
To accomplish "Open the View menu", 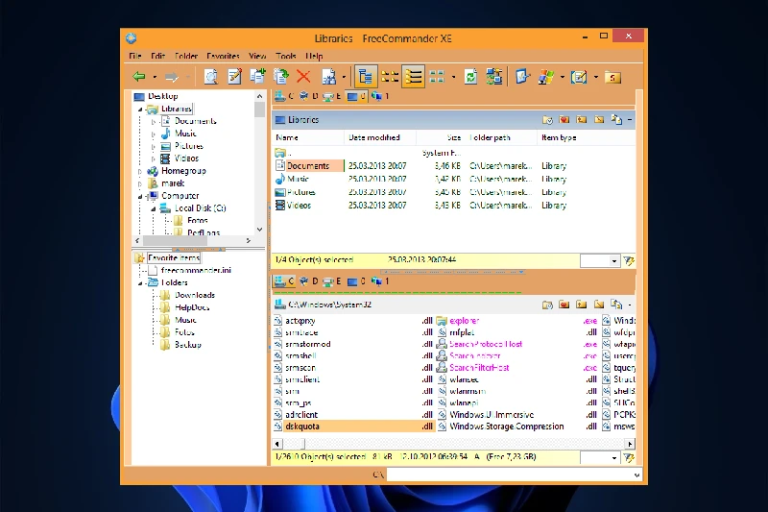I will [x=257, y=56].
